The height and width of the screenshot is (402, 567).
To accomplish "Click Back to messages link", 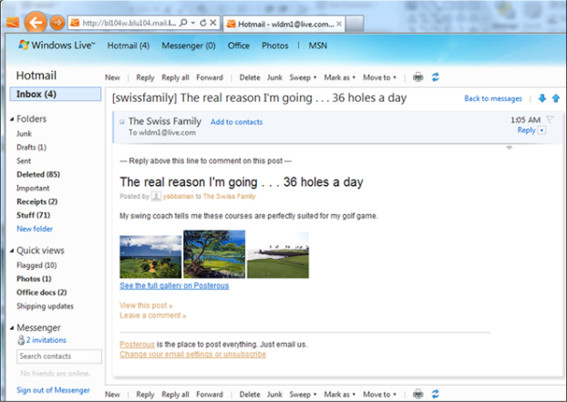I will (493, 98).
